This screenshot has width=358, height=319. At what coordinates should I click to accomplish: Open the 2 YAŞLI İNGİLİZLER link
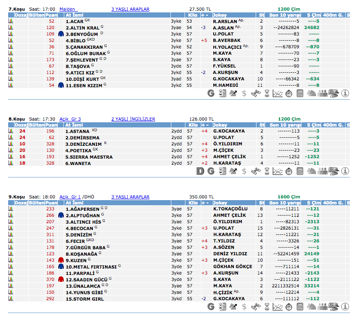[x=133, y=119]
